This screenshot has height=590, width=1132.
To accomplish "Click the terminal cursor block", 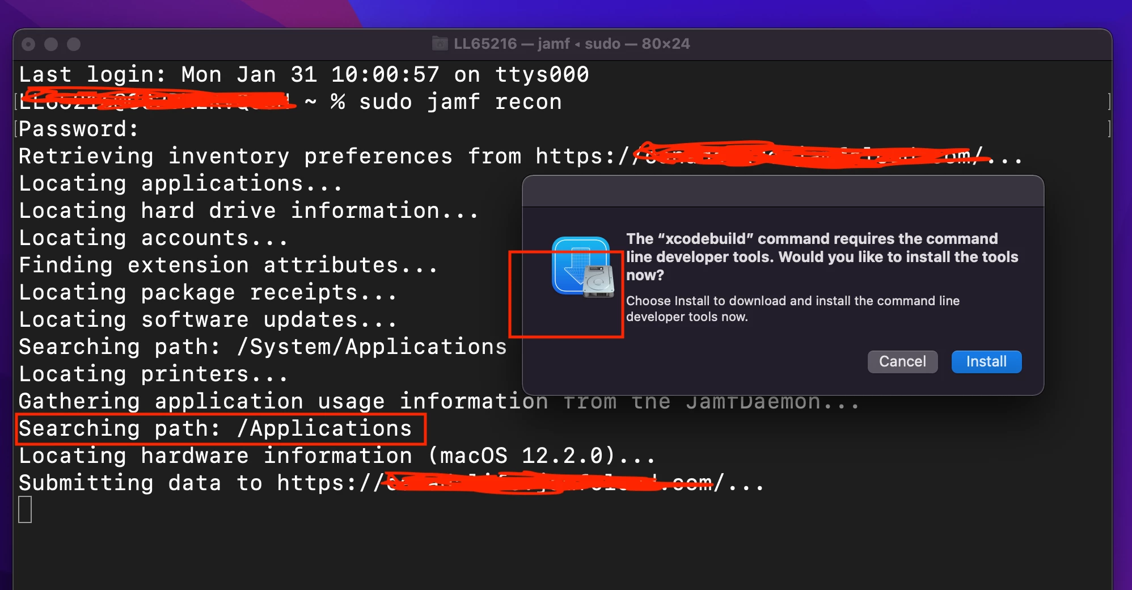I will [25, 509].
